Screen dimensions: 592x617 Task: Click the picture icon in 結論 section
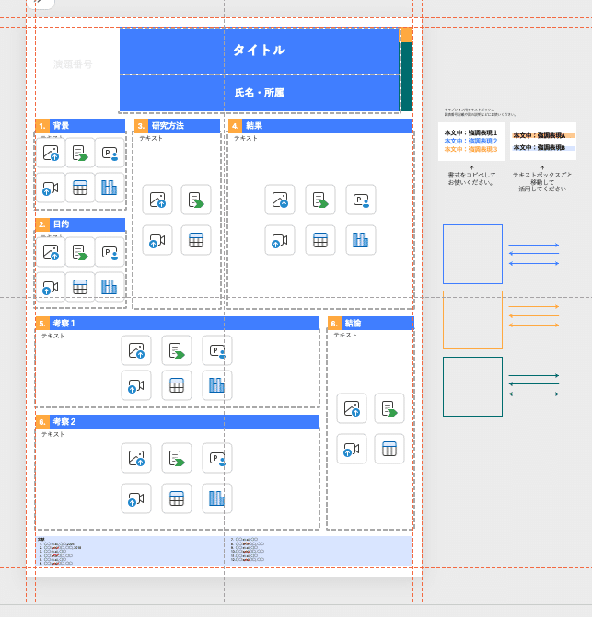pyautogui.click(x=352, y=408)
